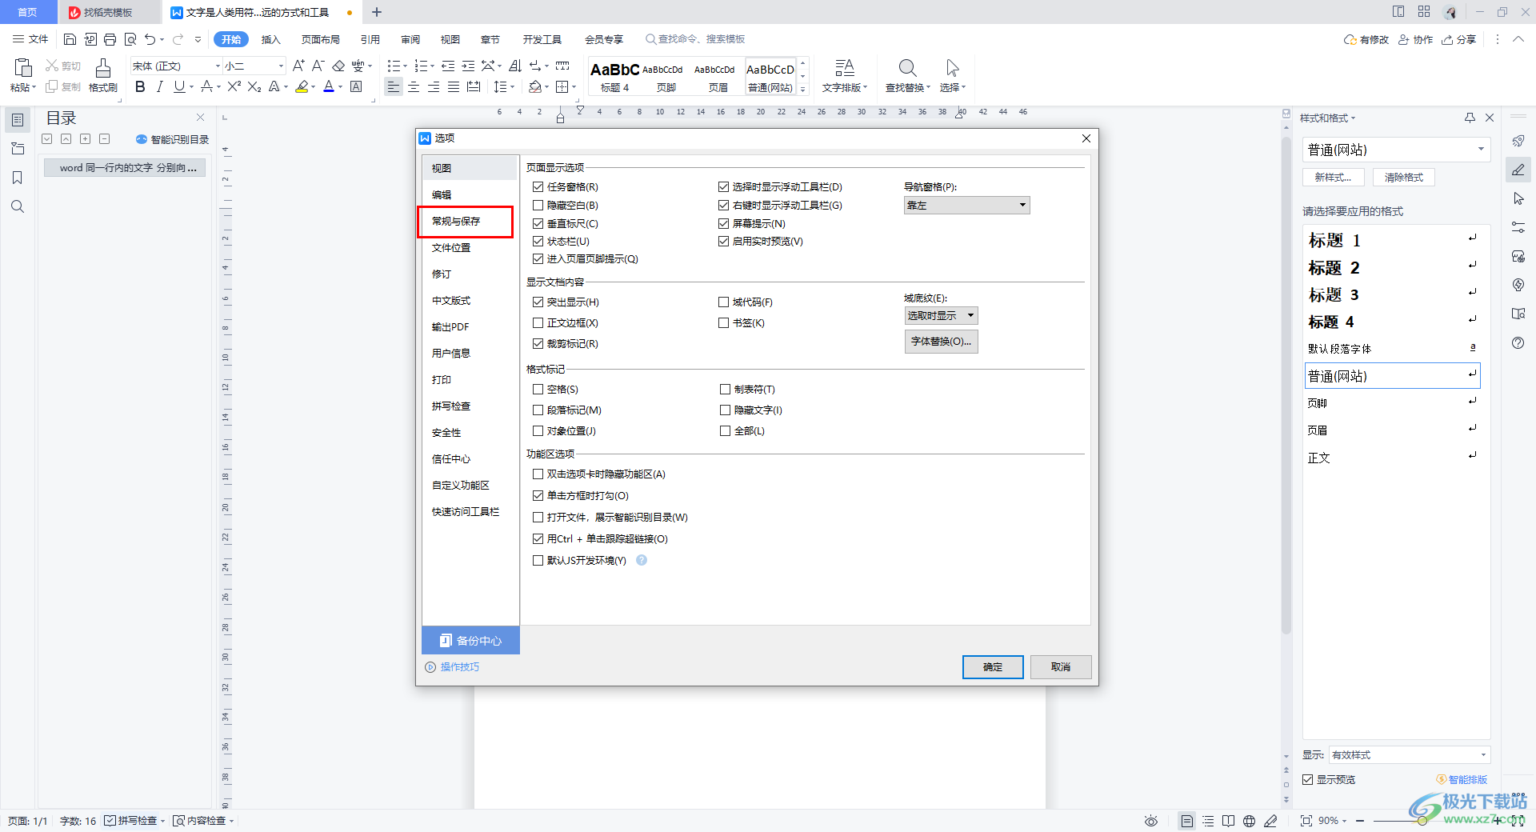Open the 显示 有效样式 dropdown
1536x832 pixels.
point(1409,754)
